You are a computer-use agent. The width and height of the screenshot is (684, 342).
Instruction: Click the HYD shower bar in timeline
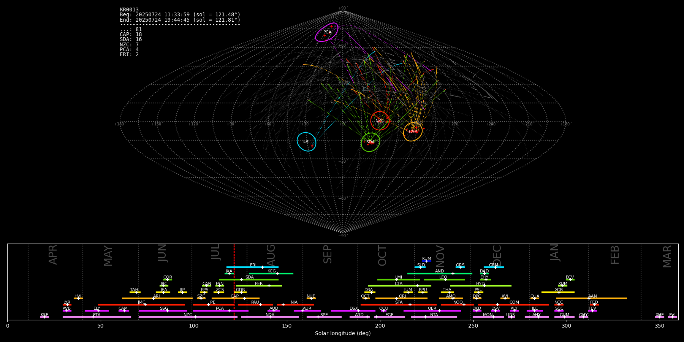coord(481,286)
